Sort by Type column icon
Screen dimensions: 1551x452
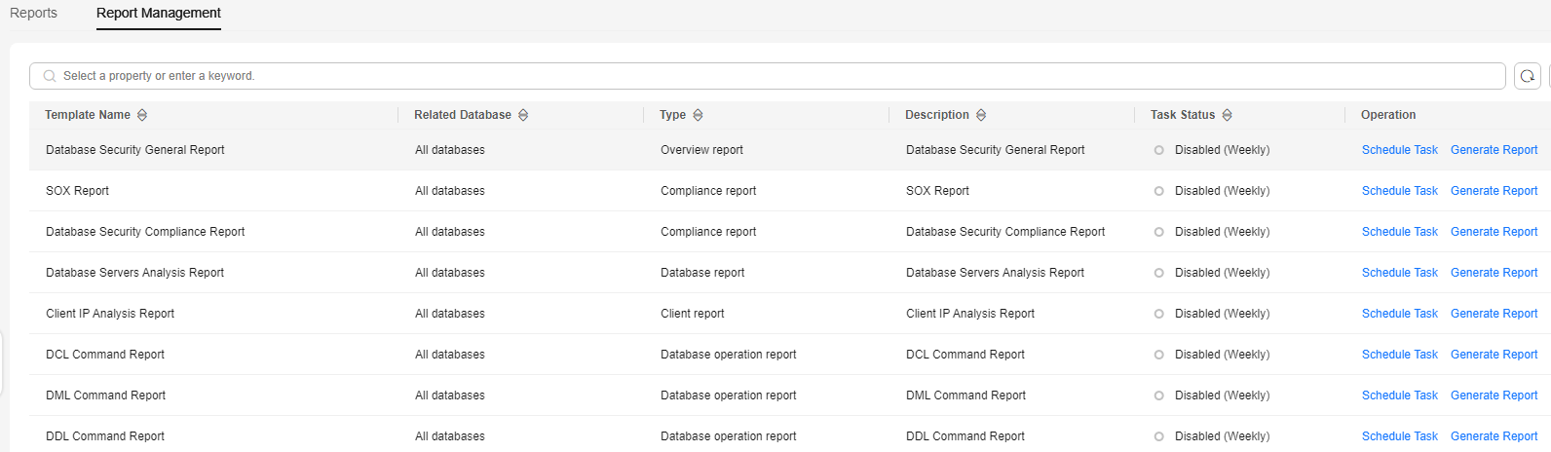tap(698, 115)
